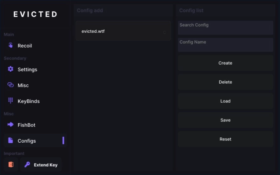This screenshot has height=175, width=280.
Task: Click into the Config Name field
Action: 225,45
